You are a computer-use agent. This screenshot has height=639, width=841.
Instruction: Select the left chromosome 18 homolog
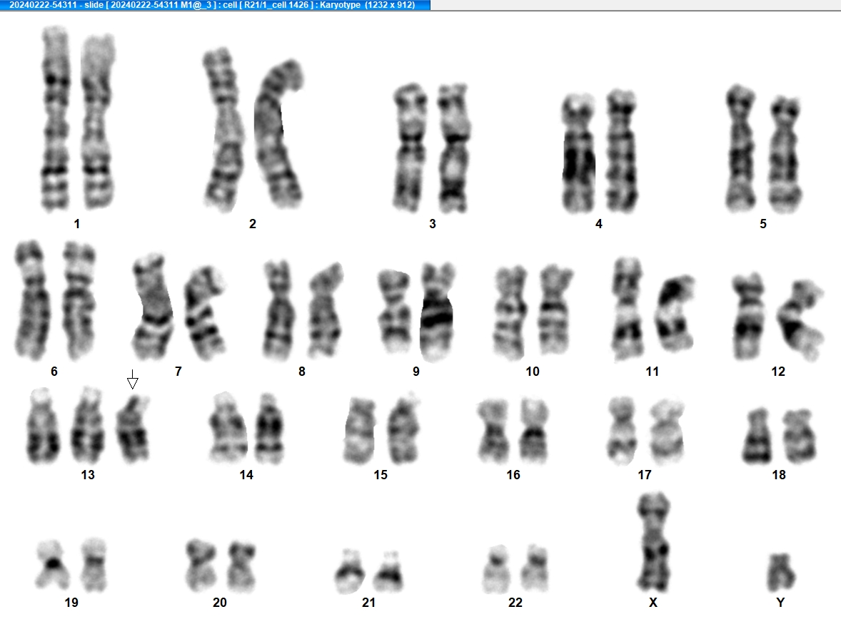point(758,436)
